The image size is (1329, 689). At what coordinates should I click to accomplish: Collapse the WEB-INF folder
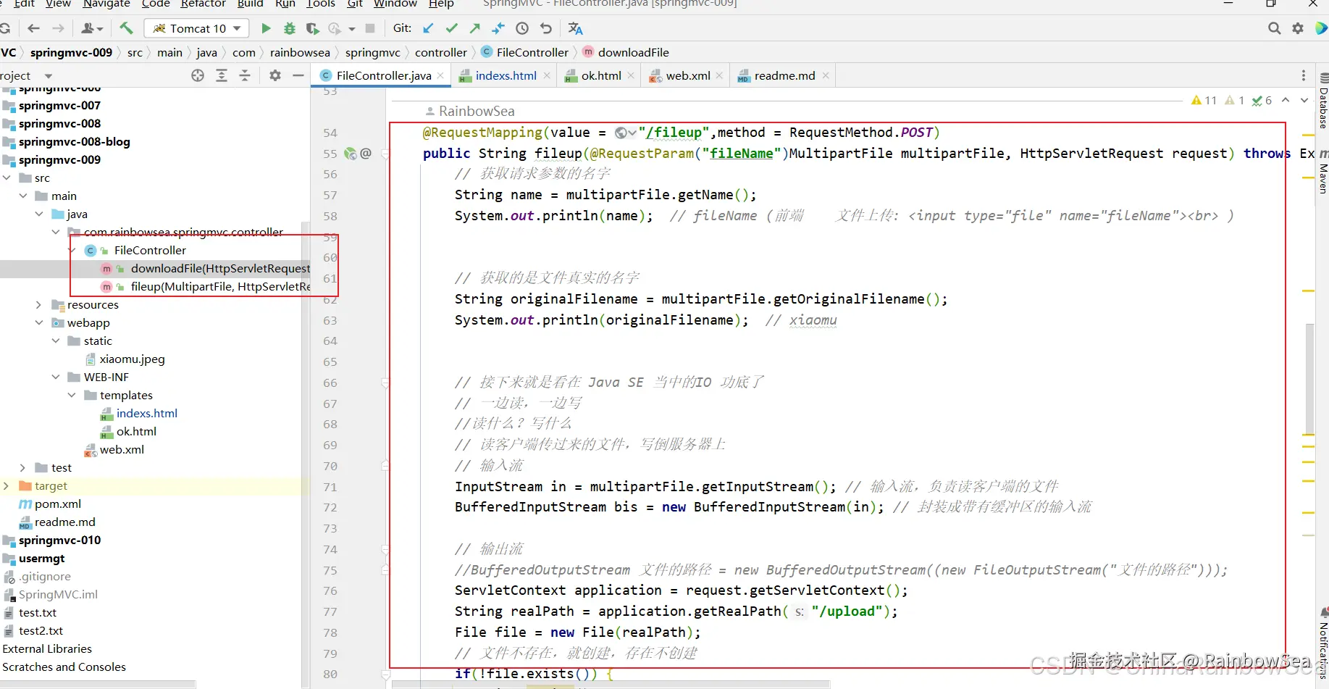(x=56, y=377)
